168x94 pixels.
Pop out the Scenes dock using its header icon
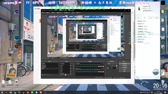[x=58, y=62]
